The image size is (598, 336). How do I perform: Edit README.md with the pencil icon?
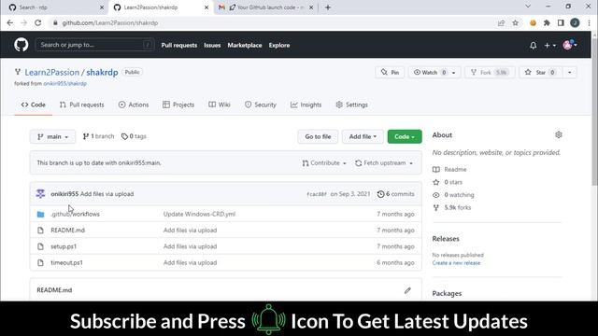point(407,290)
